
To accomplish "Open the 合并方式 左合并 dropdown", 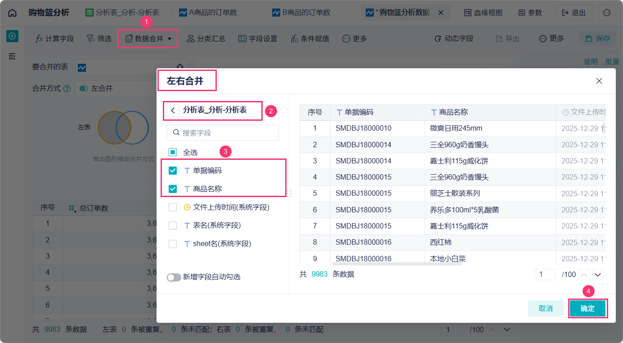I will click(116, 88).
